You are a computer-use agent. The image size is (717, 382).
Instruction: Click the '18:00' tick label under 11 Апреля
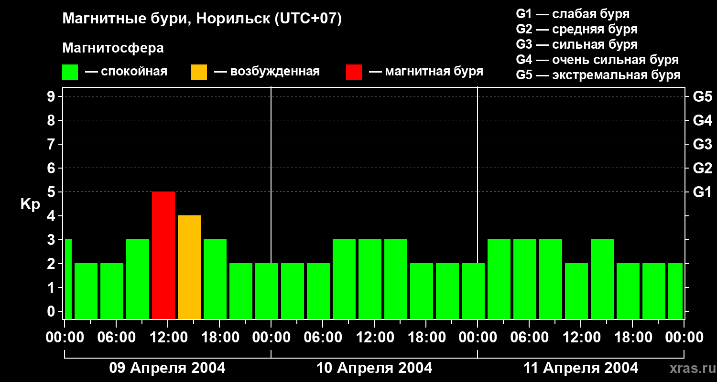click(632, 338)
